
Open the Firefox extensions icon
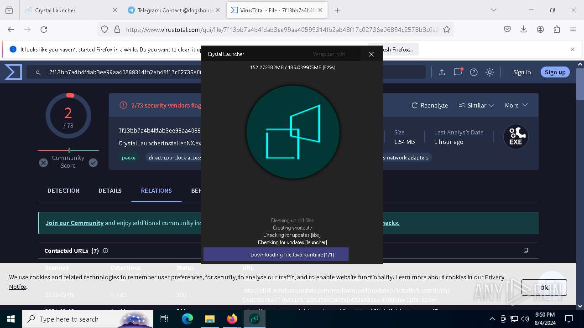557,29
